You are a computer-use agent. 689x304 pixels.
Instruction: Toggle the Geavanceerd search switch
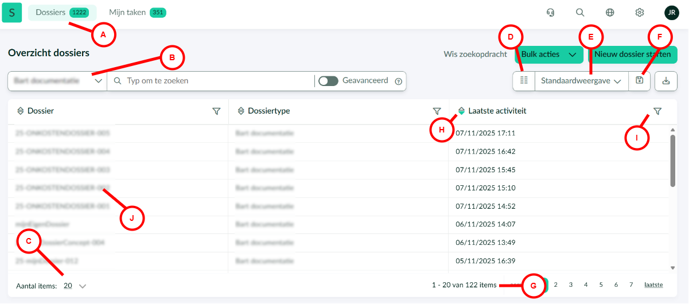pos(328,81)
